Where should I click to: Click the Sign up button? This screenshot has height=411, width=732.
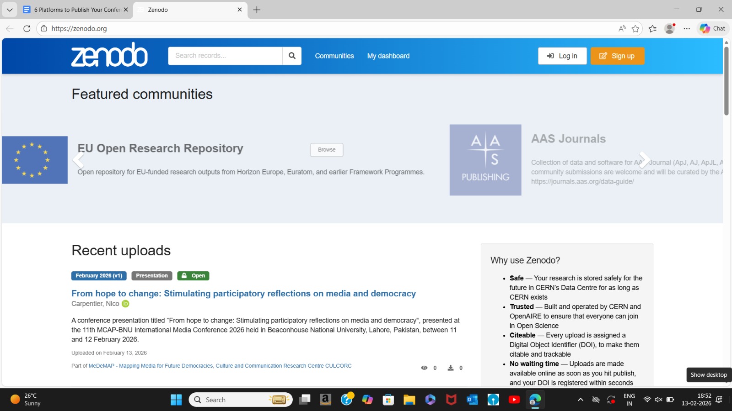coord(617,56)
